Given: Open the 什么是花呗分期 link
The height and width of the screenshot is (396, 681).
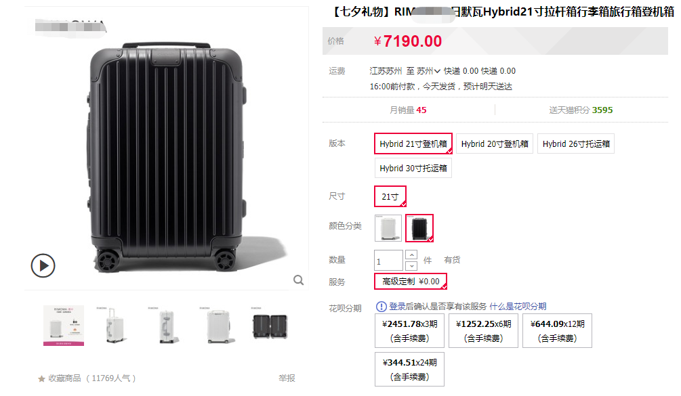Looking at the screenshot, I should (518, 307).
